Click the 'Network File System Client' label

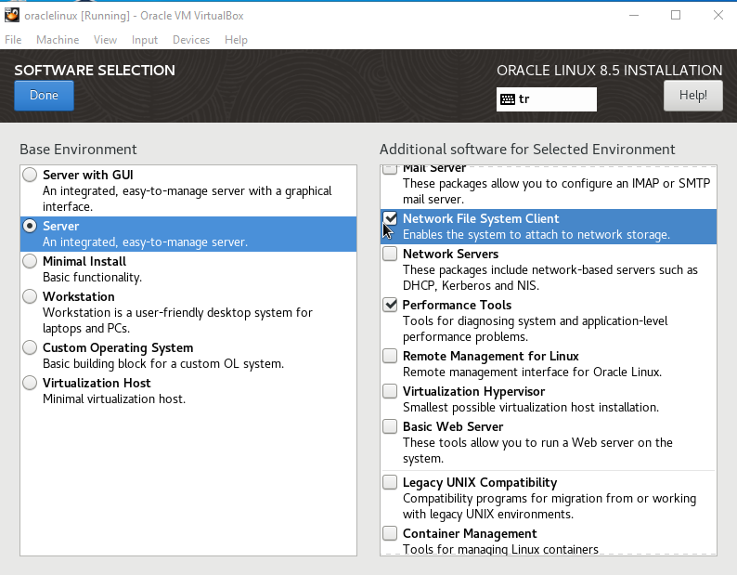481,219
